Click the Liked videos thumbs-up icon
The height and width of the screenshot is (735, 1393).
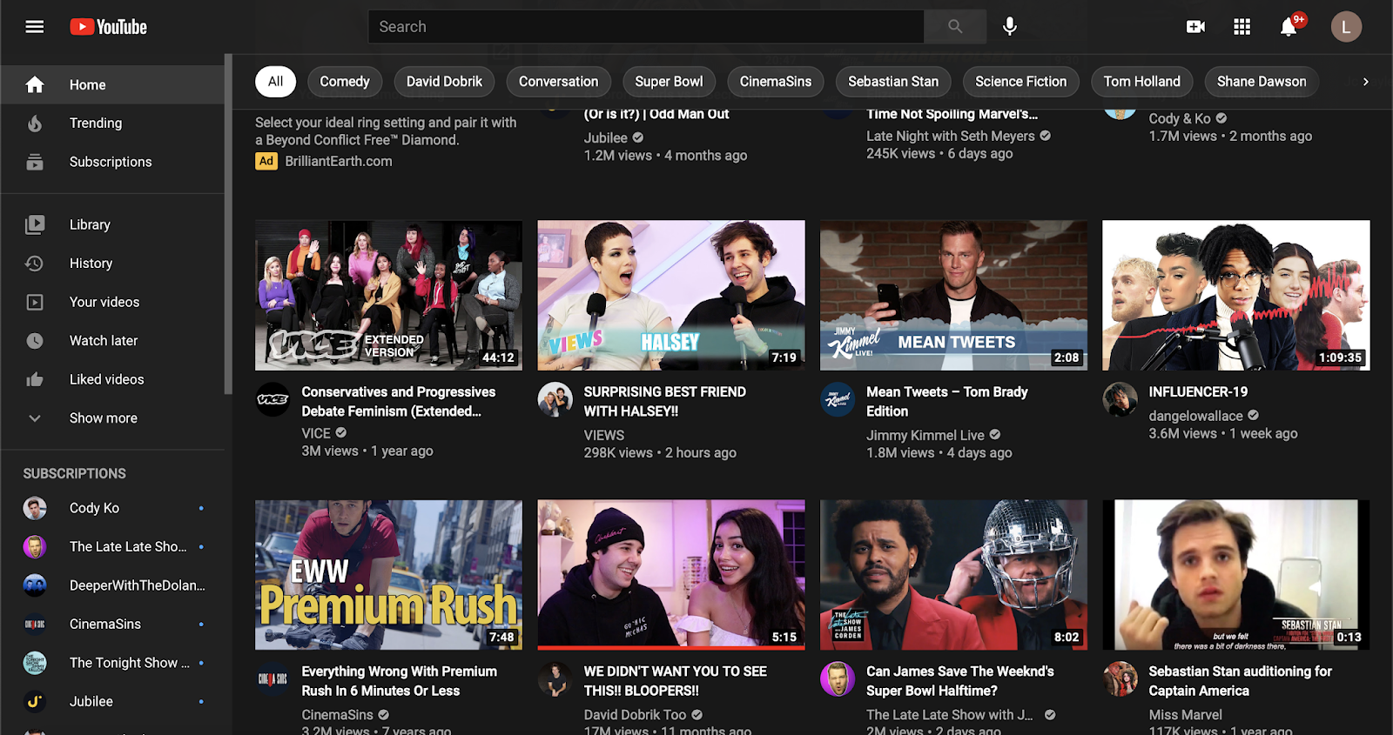[35, 379]
